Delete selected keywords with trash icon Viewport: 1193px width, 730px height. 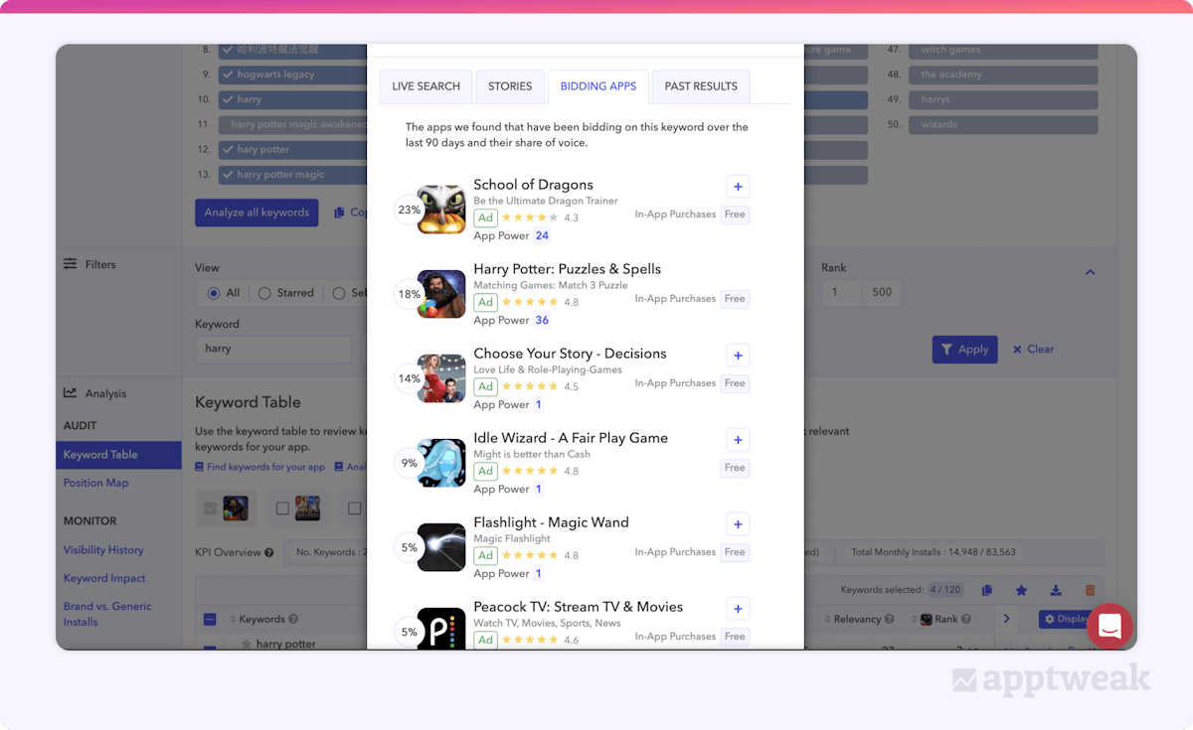click(1090, 590)
